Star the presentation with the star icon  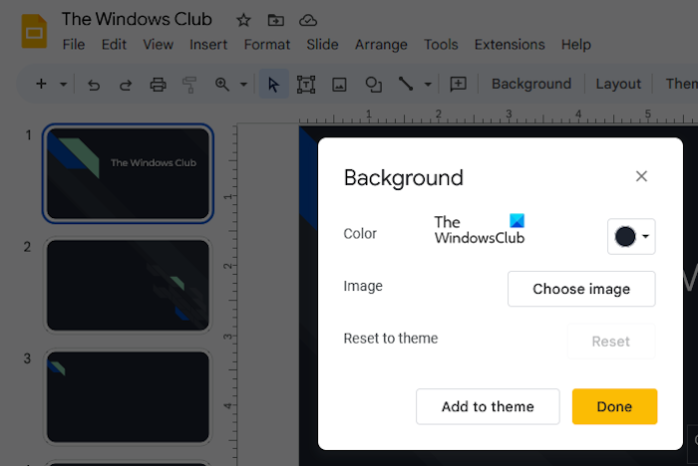(243, 20)
